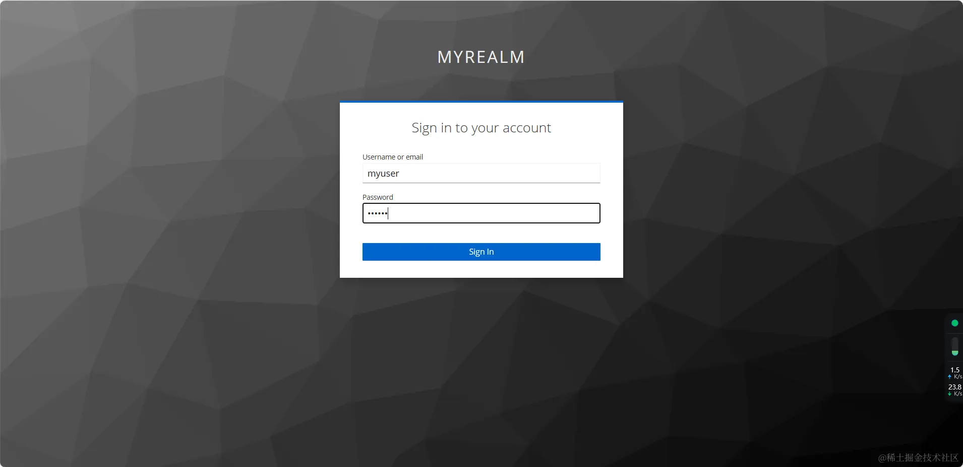
Task: Click the 'Username or email' label
Action: coord(393,157)
